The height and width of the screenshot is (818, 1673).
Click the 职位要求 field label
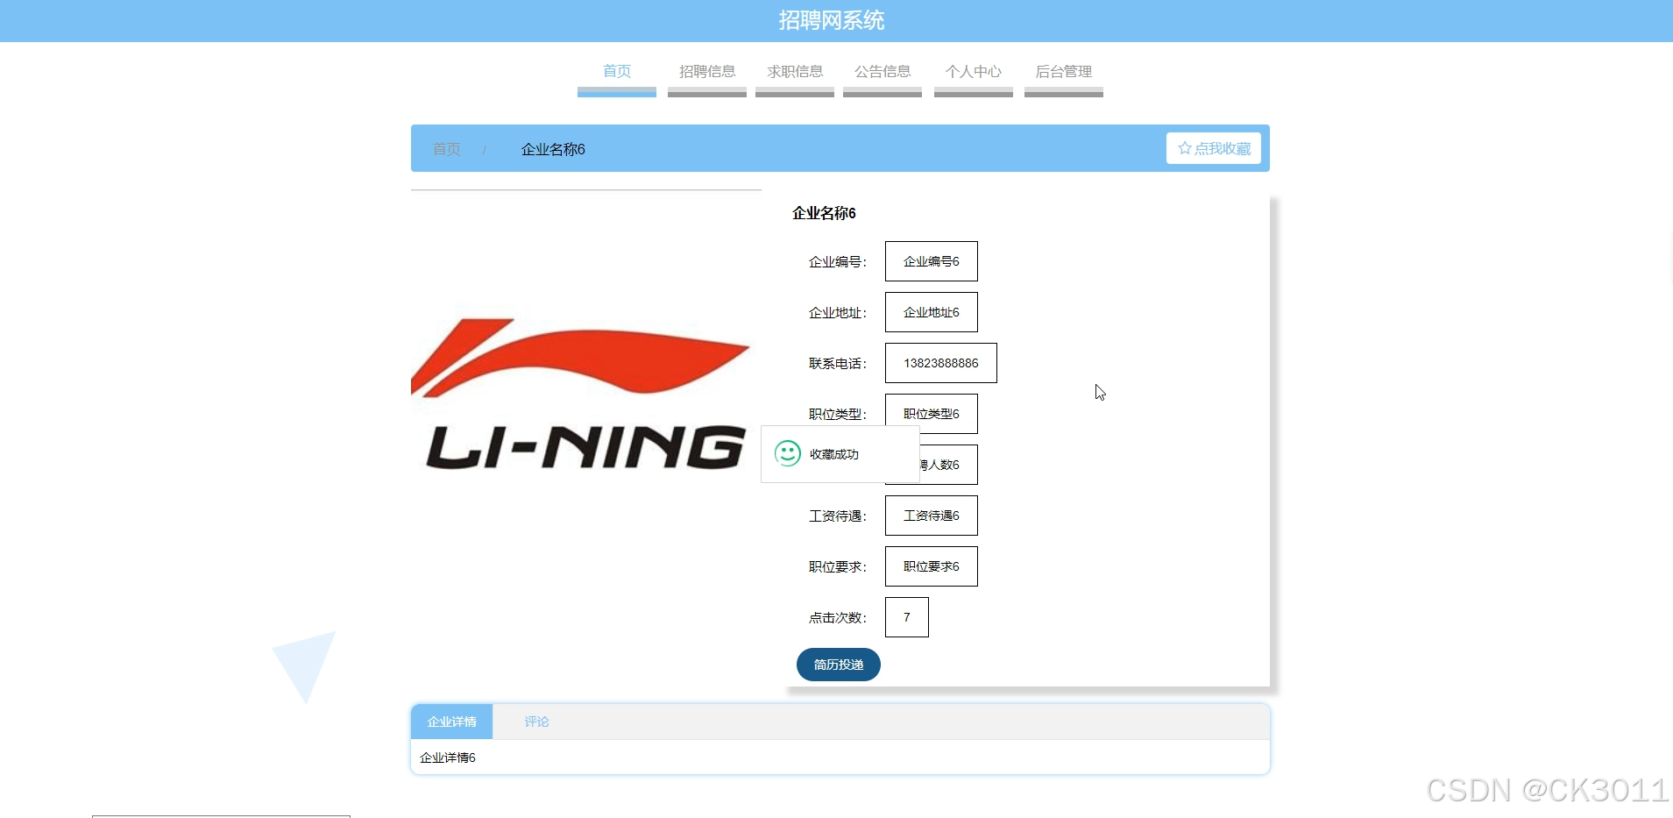point(838,566)
